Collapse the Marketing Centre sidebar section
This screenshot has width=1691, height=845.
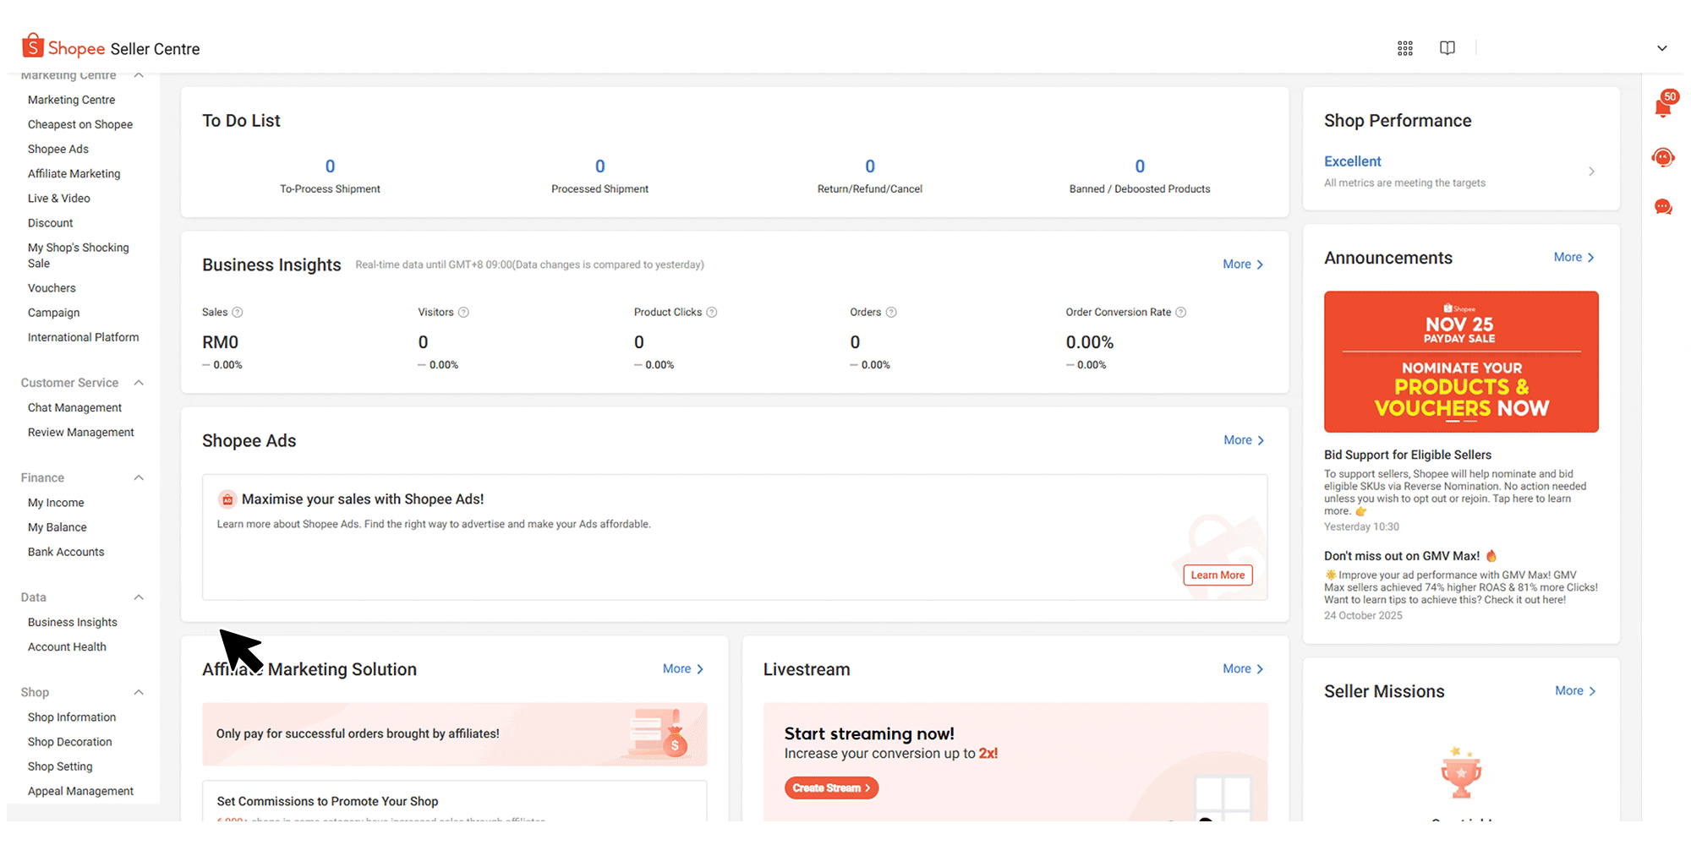(139, 75)
